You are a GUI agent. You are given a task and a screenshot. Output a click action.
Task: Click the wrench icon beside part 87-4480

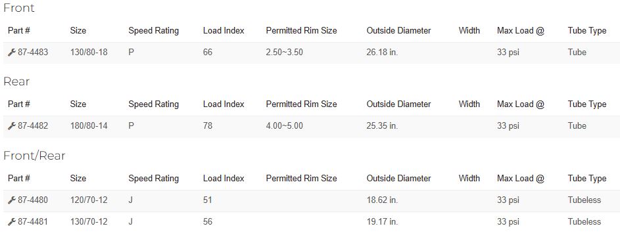[11, 200]
